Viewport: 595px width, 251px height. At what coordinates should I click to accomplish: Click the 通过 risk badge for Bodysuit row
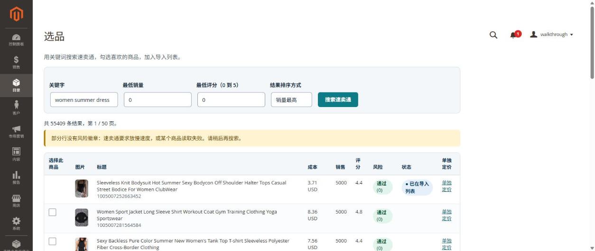pos(382,187)
